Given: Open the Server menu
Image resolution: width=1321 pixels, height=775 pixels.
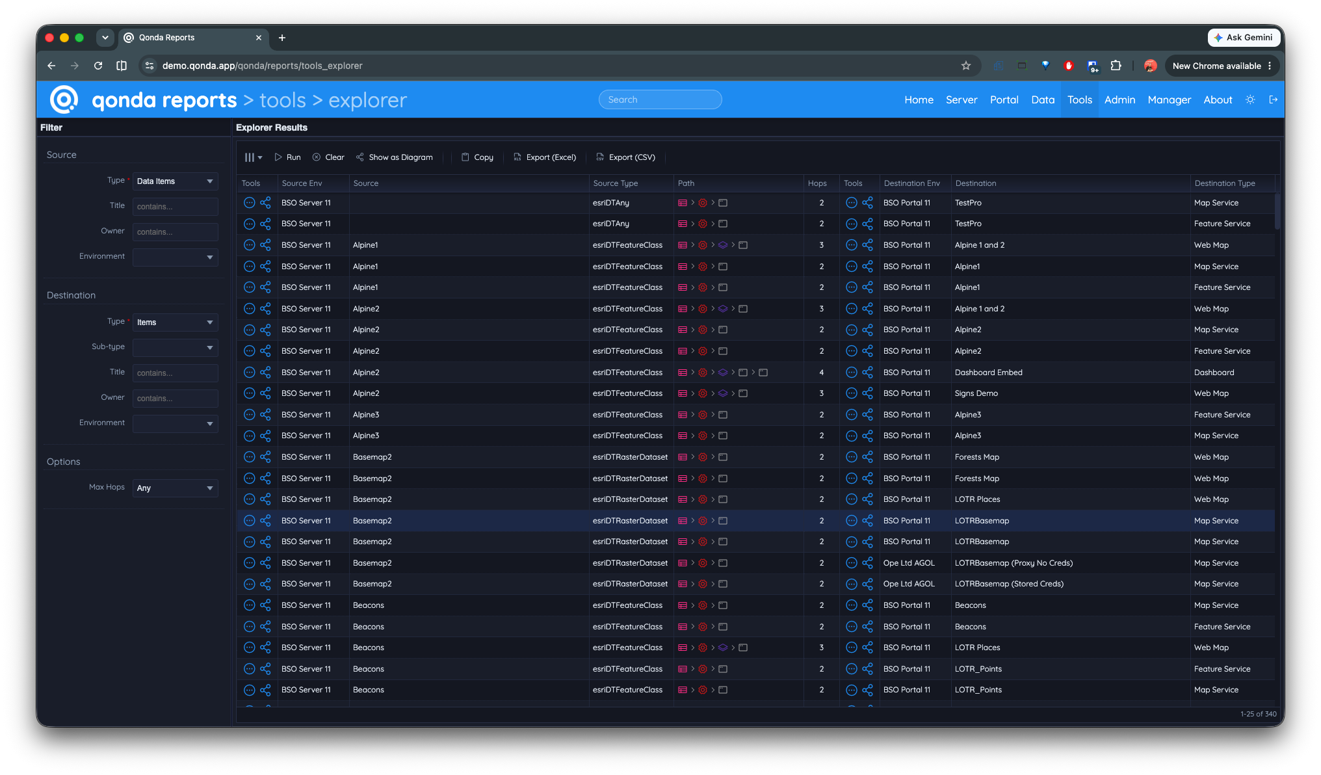Looking at the screenshot, I should point(961,99).
